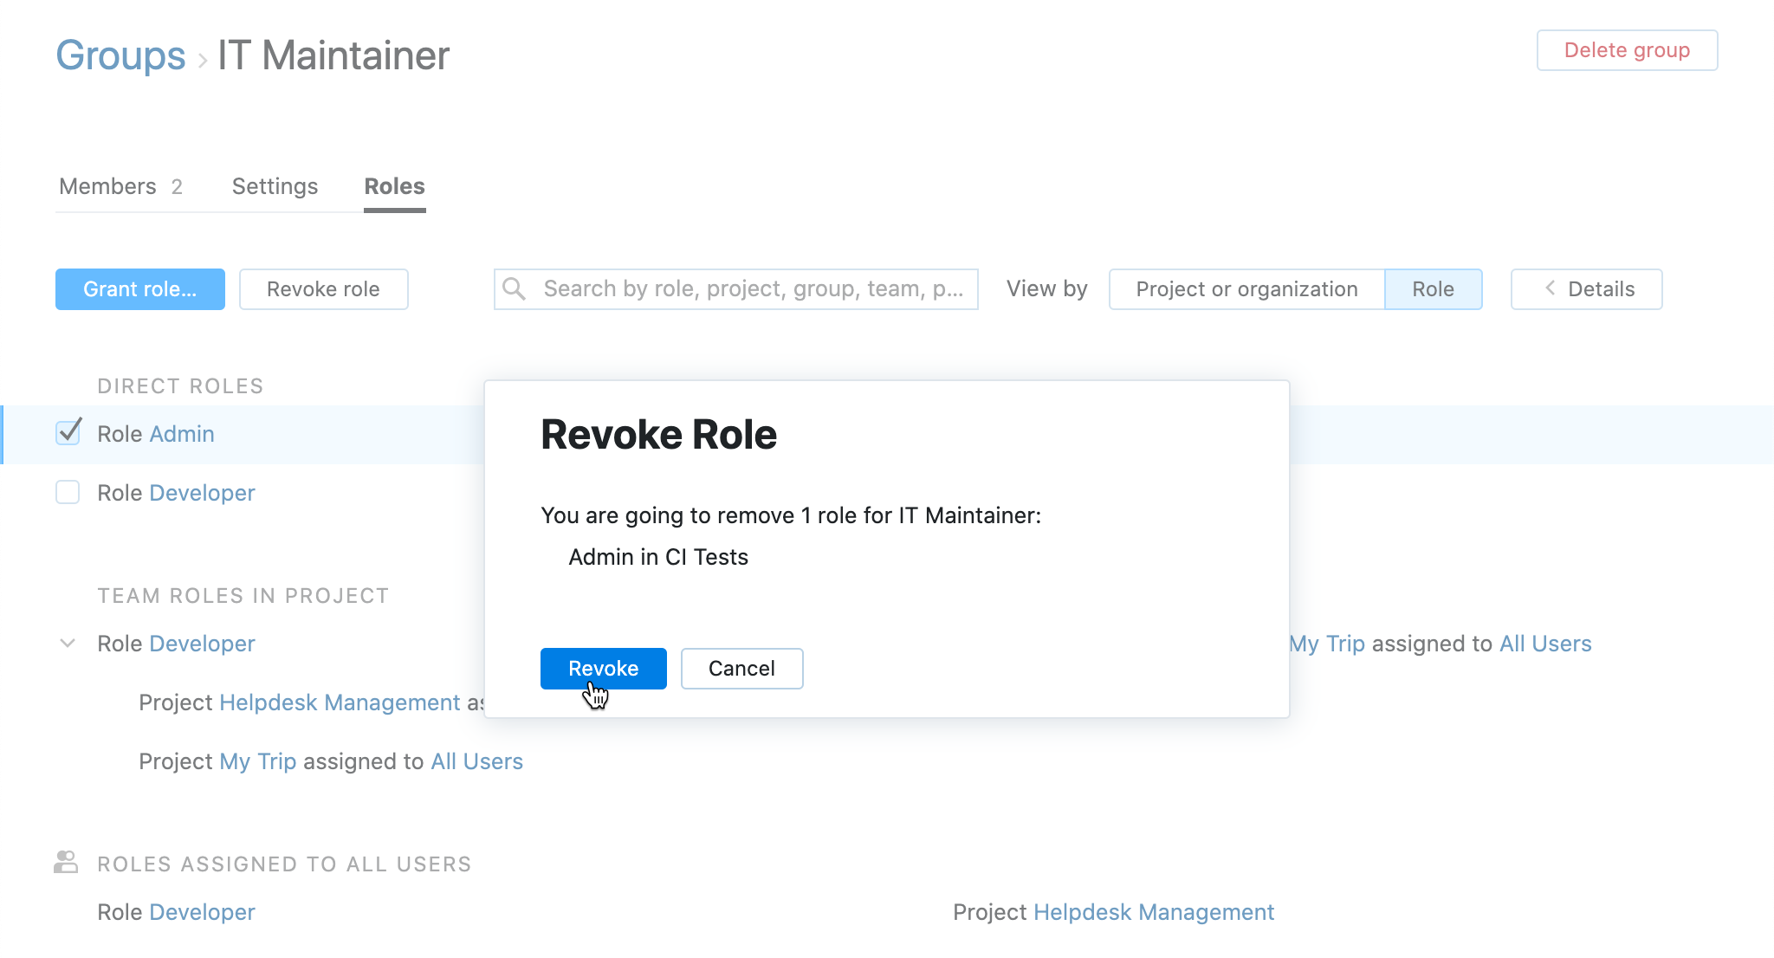This screenshot has width=1774, height=958.
Task: Collapse the Developer role under Team Roles in Project
Action: point(68,643)
